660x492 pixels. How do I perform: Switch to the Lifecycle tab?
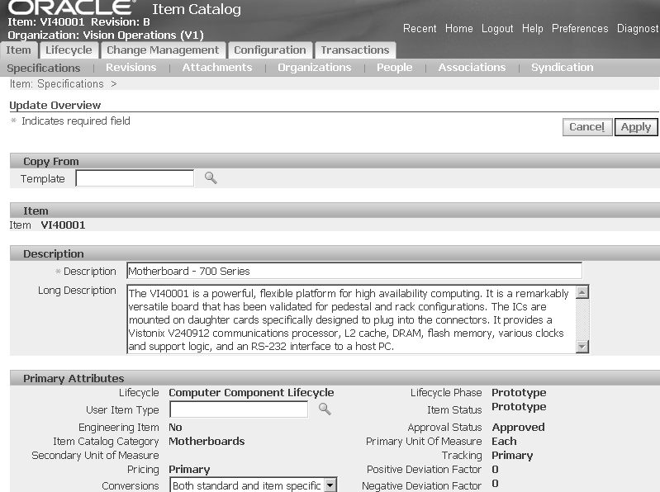[69, 50]
